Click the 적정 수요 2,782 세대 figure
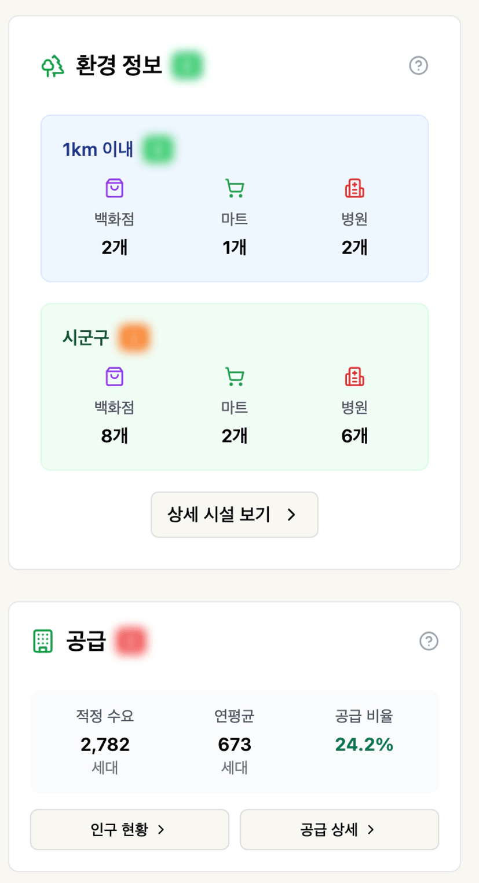 click(x=105, y=745)
